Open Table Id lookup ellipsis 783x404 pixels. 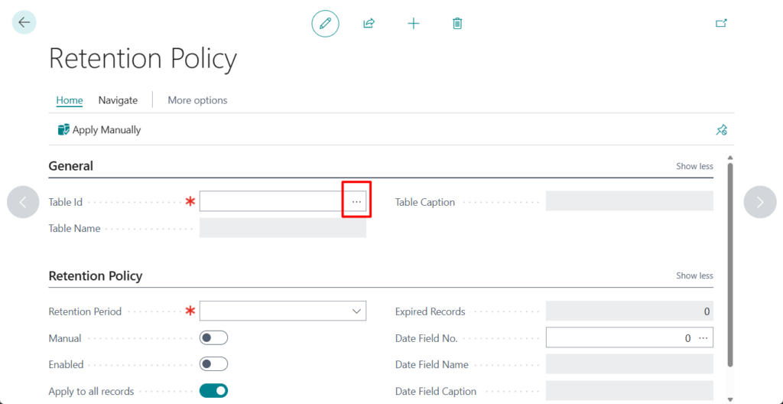click(x=356, y=201)
